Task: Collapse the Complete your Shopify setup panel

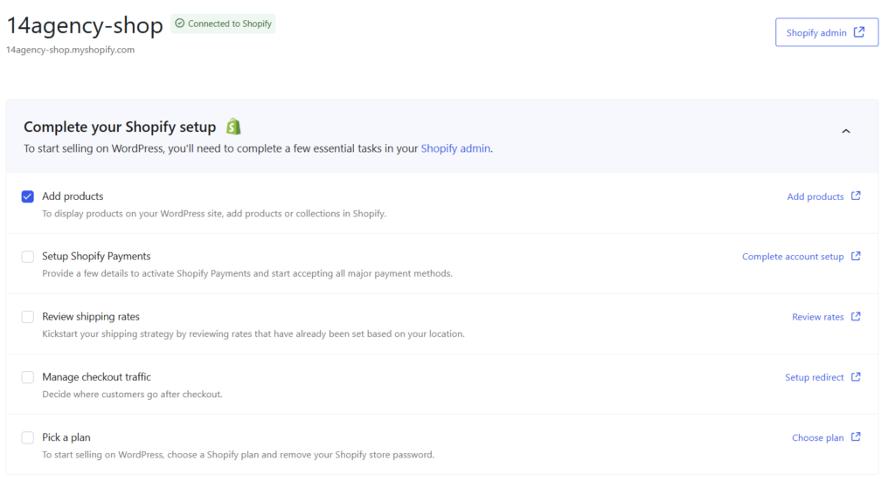Action: (845, 132)
